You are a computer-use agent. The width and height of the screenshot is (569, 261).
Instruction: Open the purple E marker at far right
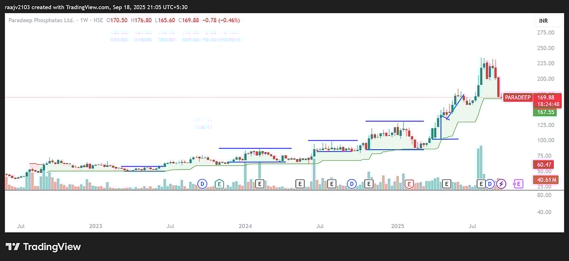pos(518,184)
